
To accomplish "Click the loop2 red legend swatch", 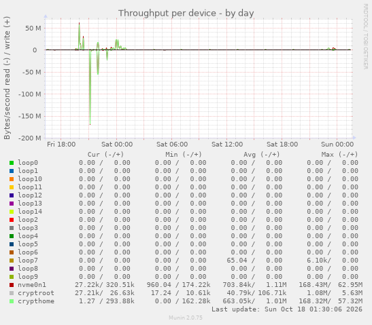I will click(12, 220).
